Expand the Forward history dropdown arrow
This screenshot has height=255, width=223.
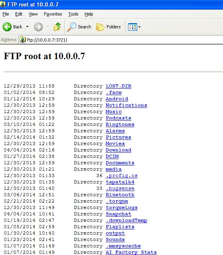pyautogui.click(x=48, y=27)
